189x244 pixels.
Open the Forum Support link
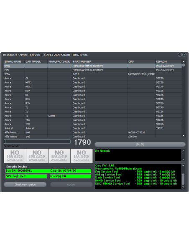point(12,146)
